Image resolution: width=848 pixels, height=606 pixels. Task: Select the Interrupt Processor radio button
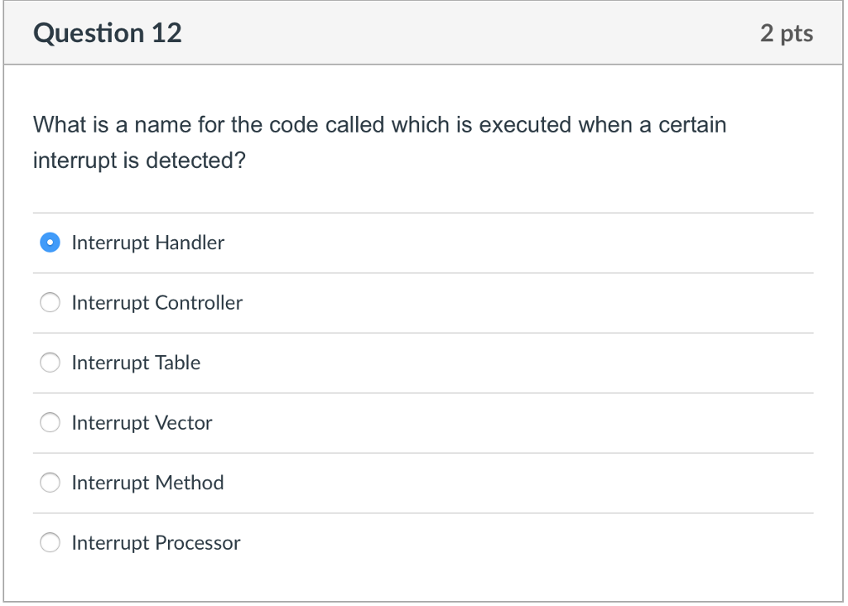click(x=50, y=542)
